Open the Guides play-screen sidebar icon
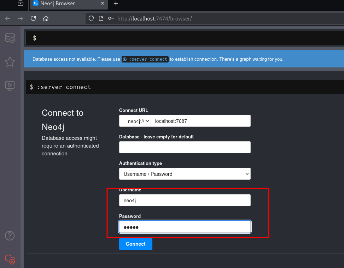344x268 pixels. pyautogui.click(x=10, y=86)
